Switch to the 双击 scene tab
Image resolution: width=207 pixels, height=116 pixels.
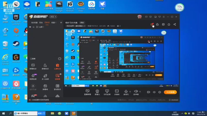pyautogui.click(x=41, y=23)
